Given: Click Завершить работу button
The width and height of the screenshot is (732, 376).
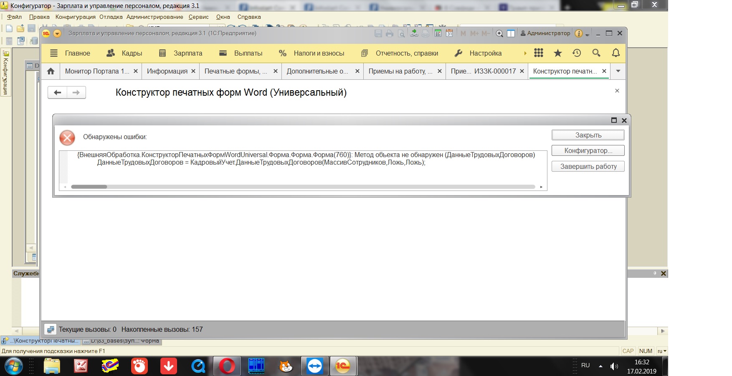Looking at the screenshot, I should tap(588, 166).
